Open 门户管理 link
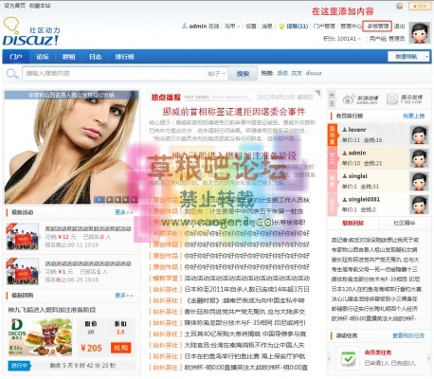434x379 pixels. (324, 27)
